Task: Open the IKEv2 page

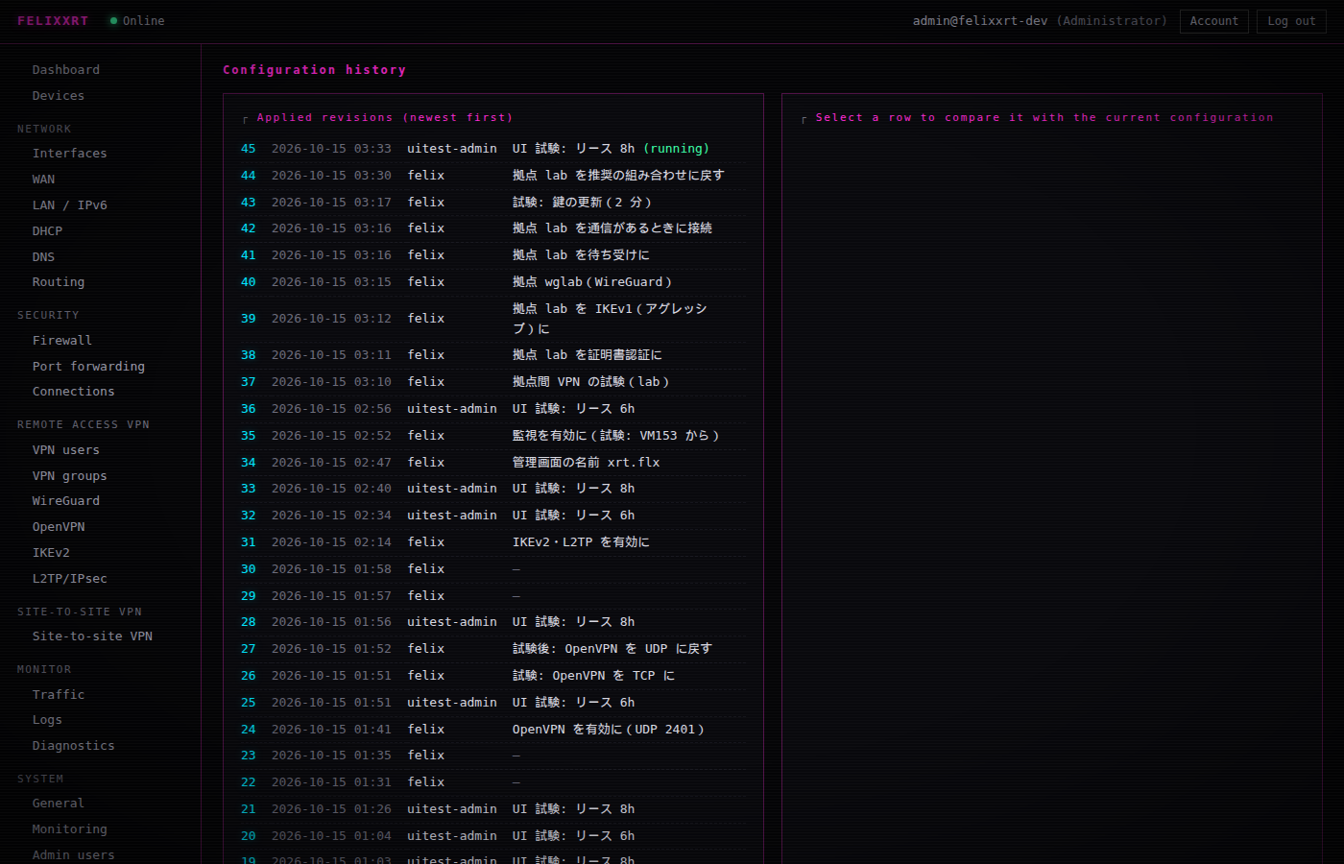Action: tap(52, 553)
